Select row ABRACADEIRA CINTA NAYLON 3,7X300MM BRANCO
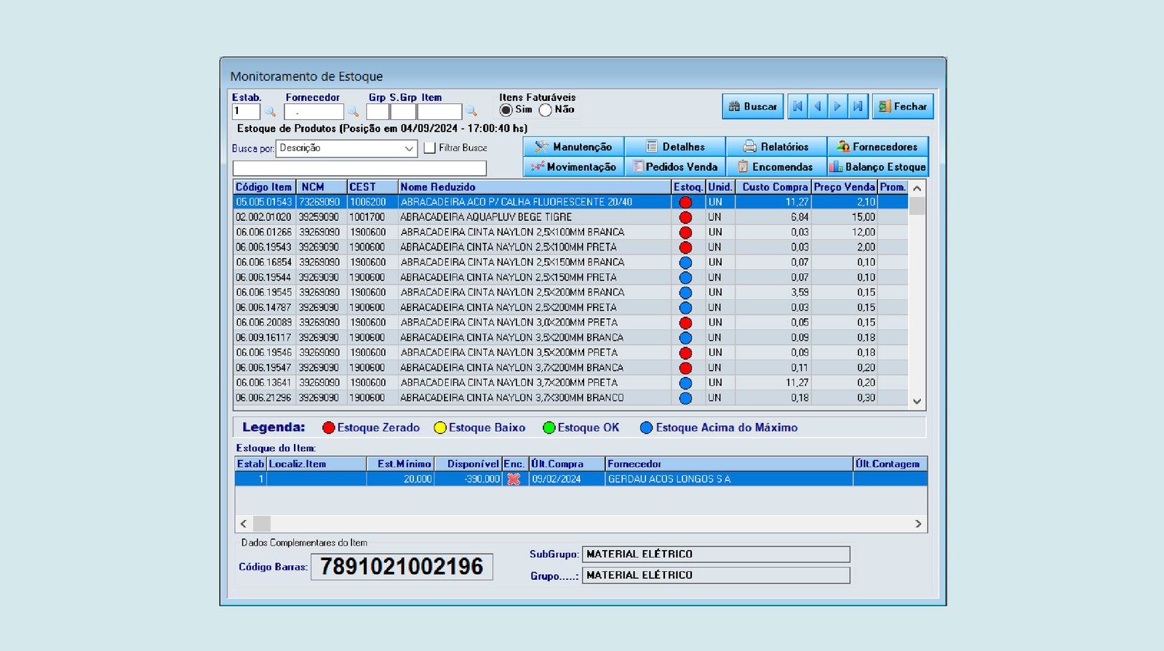Screen dimensions: 1164x651 point(570,397)
